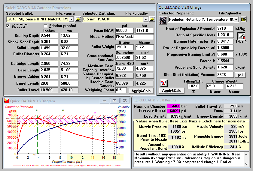Edit Cross-sectional Bore Area sq. inches field
This screenshot has width=253, height=171.
pyautogui.click(x=125, y=58)
